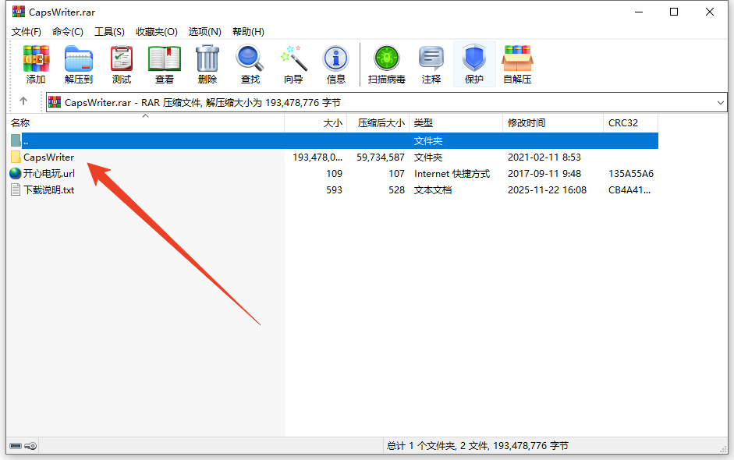Sort by Name (名称) column header
Image resolution: width=734 pixels, height=460 pixels.
(x=21, y=123)
